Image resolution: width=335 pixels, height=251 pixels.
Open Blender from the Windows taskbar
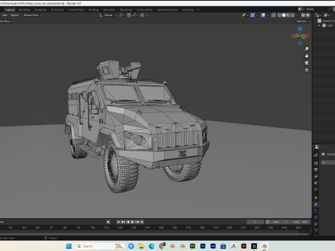point(265,246)
